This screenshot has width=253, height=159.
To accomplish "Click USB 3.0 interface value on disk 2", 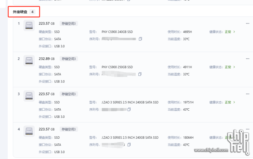I will pyautogui.click(x=59, y=81).
